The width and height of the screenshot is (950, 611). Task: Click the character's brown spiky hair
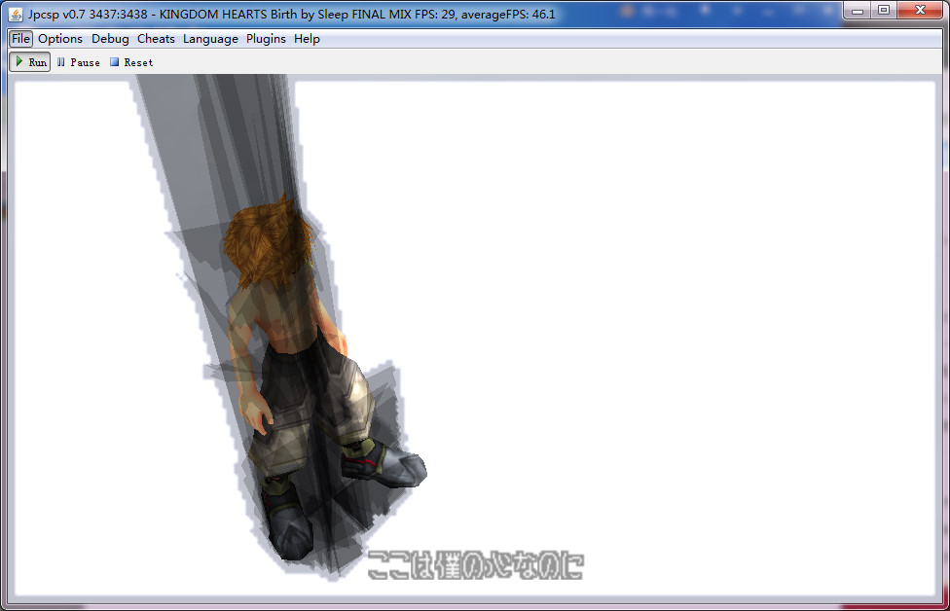click(268, 238)
